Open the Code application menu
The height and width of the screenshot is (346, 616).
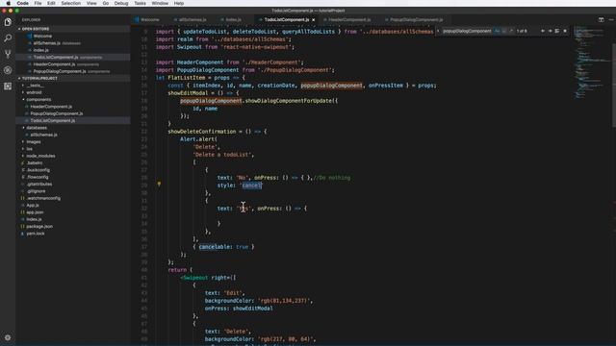point(23,3)
